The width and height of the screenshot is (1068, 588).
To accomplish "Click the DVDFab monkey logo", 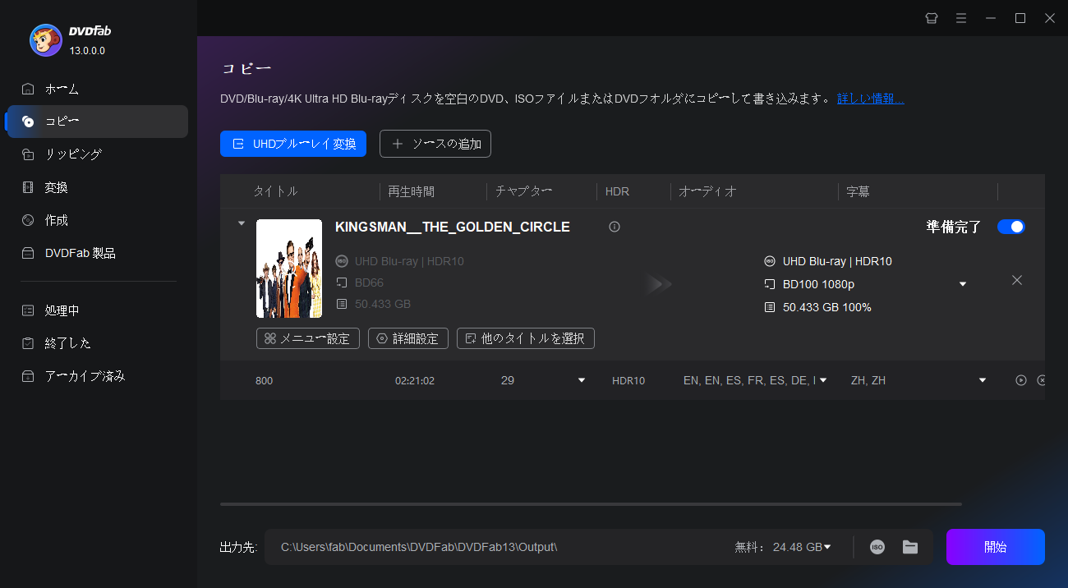I will tap(45, 40).
